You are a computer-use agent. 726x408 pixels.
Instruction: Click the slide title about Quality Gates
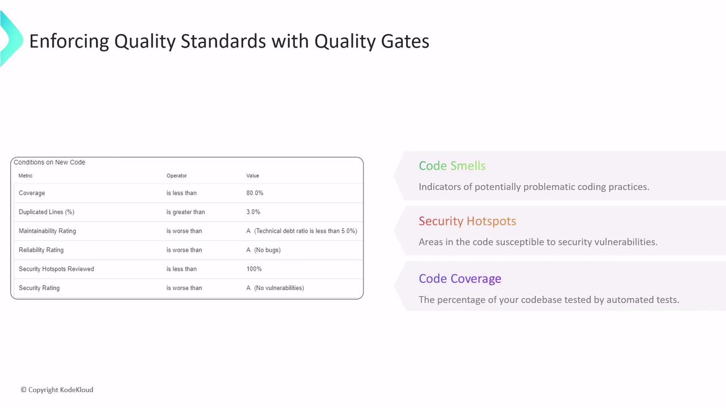[229, 41]
